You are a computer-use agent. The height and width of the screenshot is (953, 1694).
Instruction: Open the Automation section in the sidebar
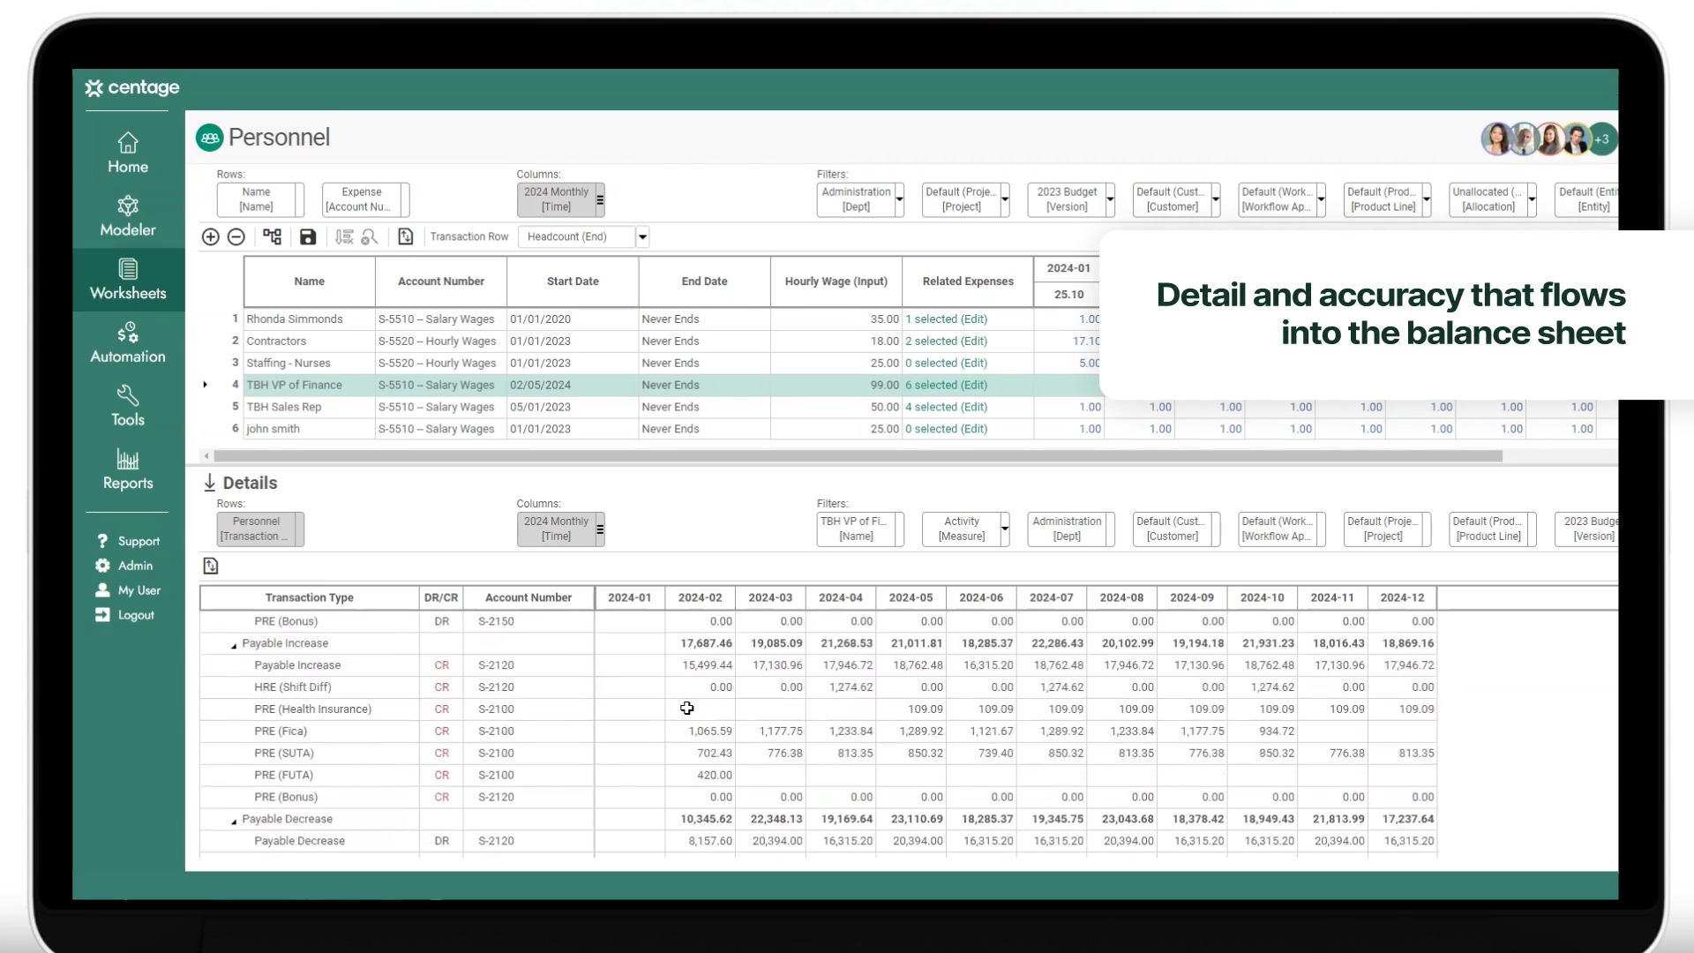point(128,343)
